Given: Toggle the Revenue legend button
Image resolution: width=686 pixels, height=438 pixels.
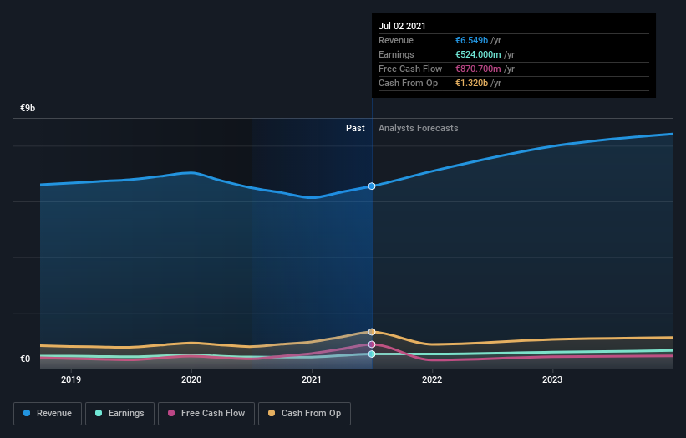Looking at the screenshot, I should [48, 414].
